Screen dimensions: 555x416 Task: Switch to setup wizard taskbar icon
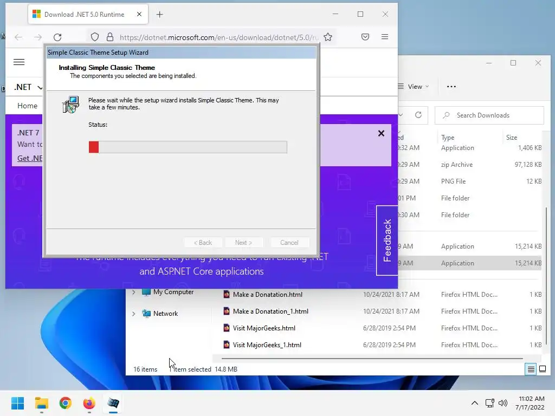[x=113, y=403]
